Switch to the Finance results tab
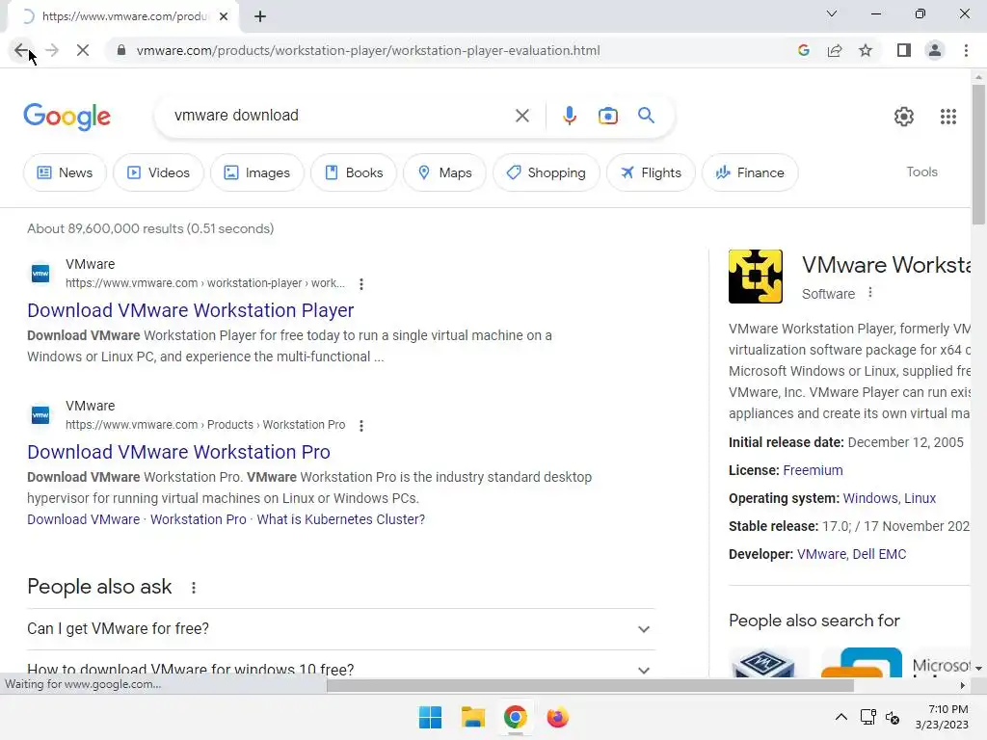 750,172
